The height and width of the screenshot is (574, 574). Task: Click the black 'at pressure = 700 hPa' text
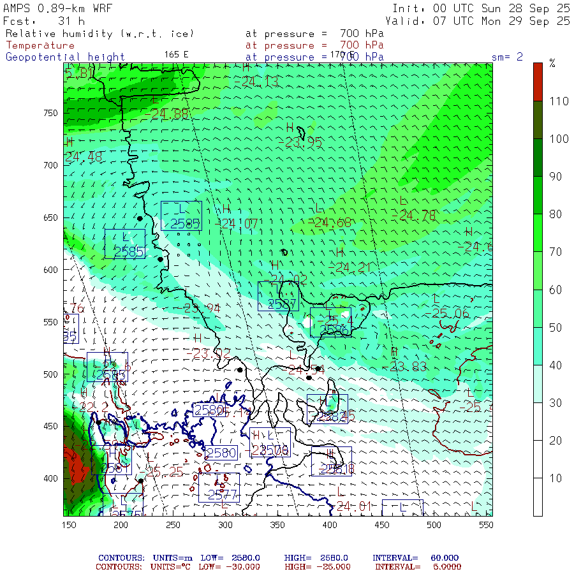(314, 34)
